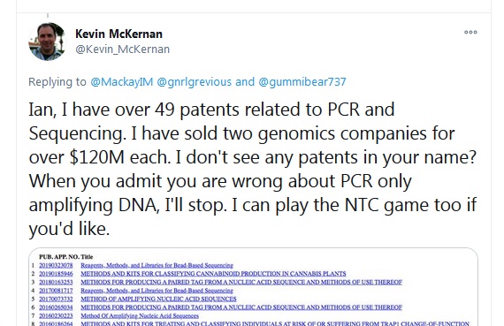Open the tweet's three-dot more options menu
The height and width of the screenshot is (326, 504).
[x=470, y=32]
